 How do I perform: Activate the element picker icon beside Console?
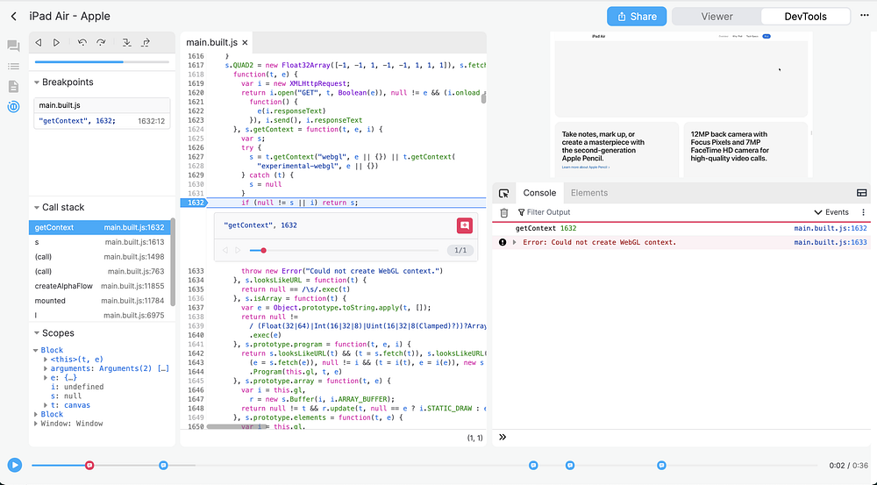[x=504, y=193]
